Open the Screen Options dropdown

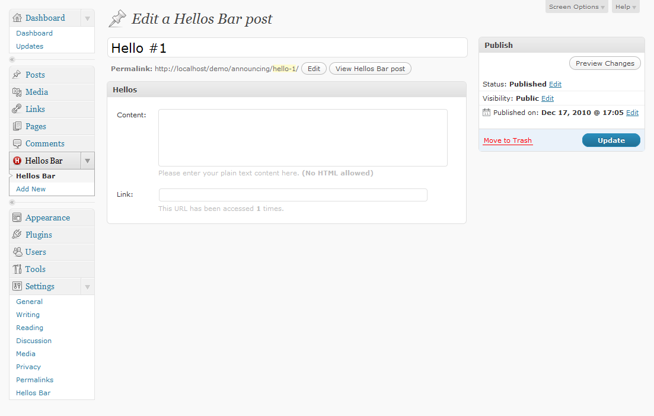[576, 7]
